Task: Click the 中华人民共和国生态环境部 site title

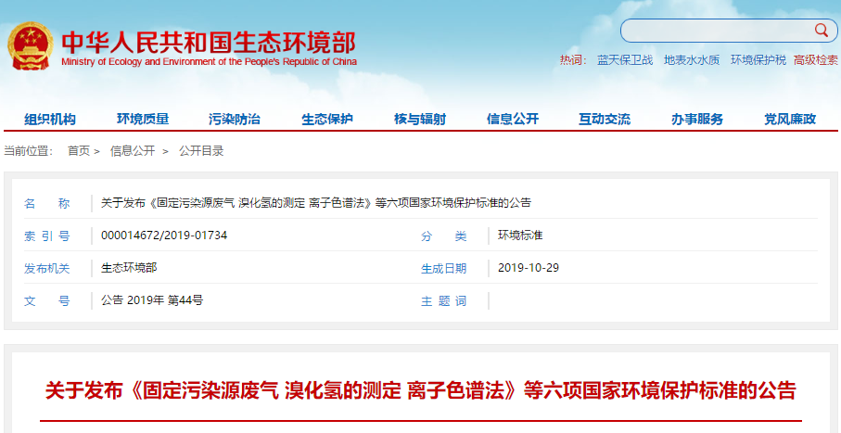Action: (209, 42)
